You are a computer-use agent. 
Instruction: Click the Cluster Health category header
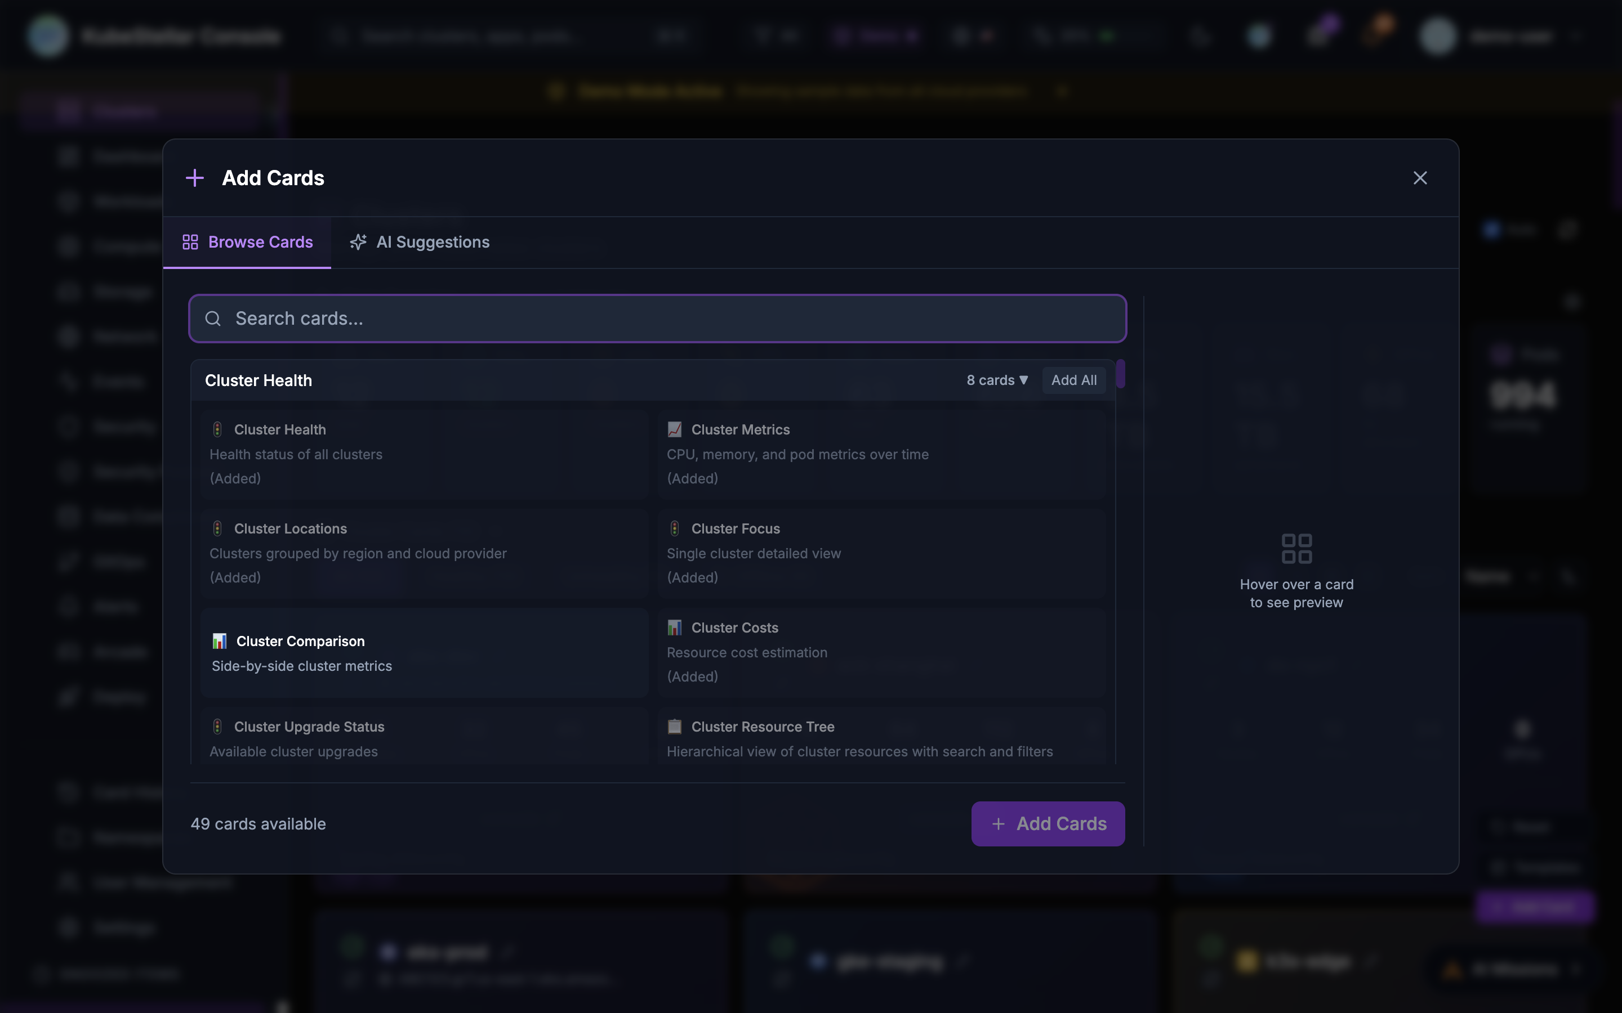(259, 380)
